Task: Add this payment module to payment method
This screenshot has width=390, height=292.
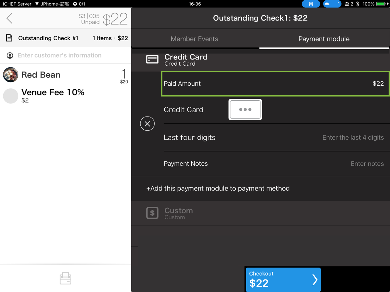Action: (x=218, y=188)
